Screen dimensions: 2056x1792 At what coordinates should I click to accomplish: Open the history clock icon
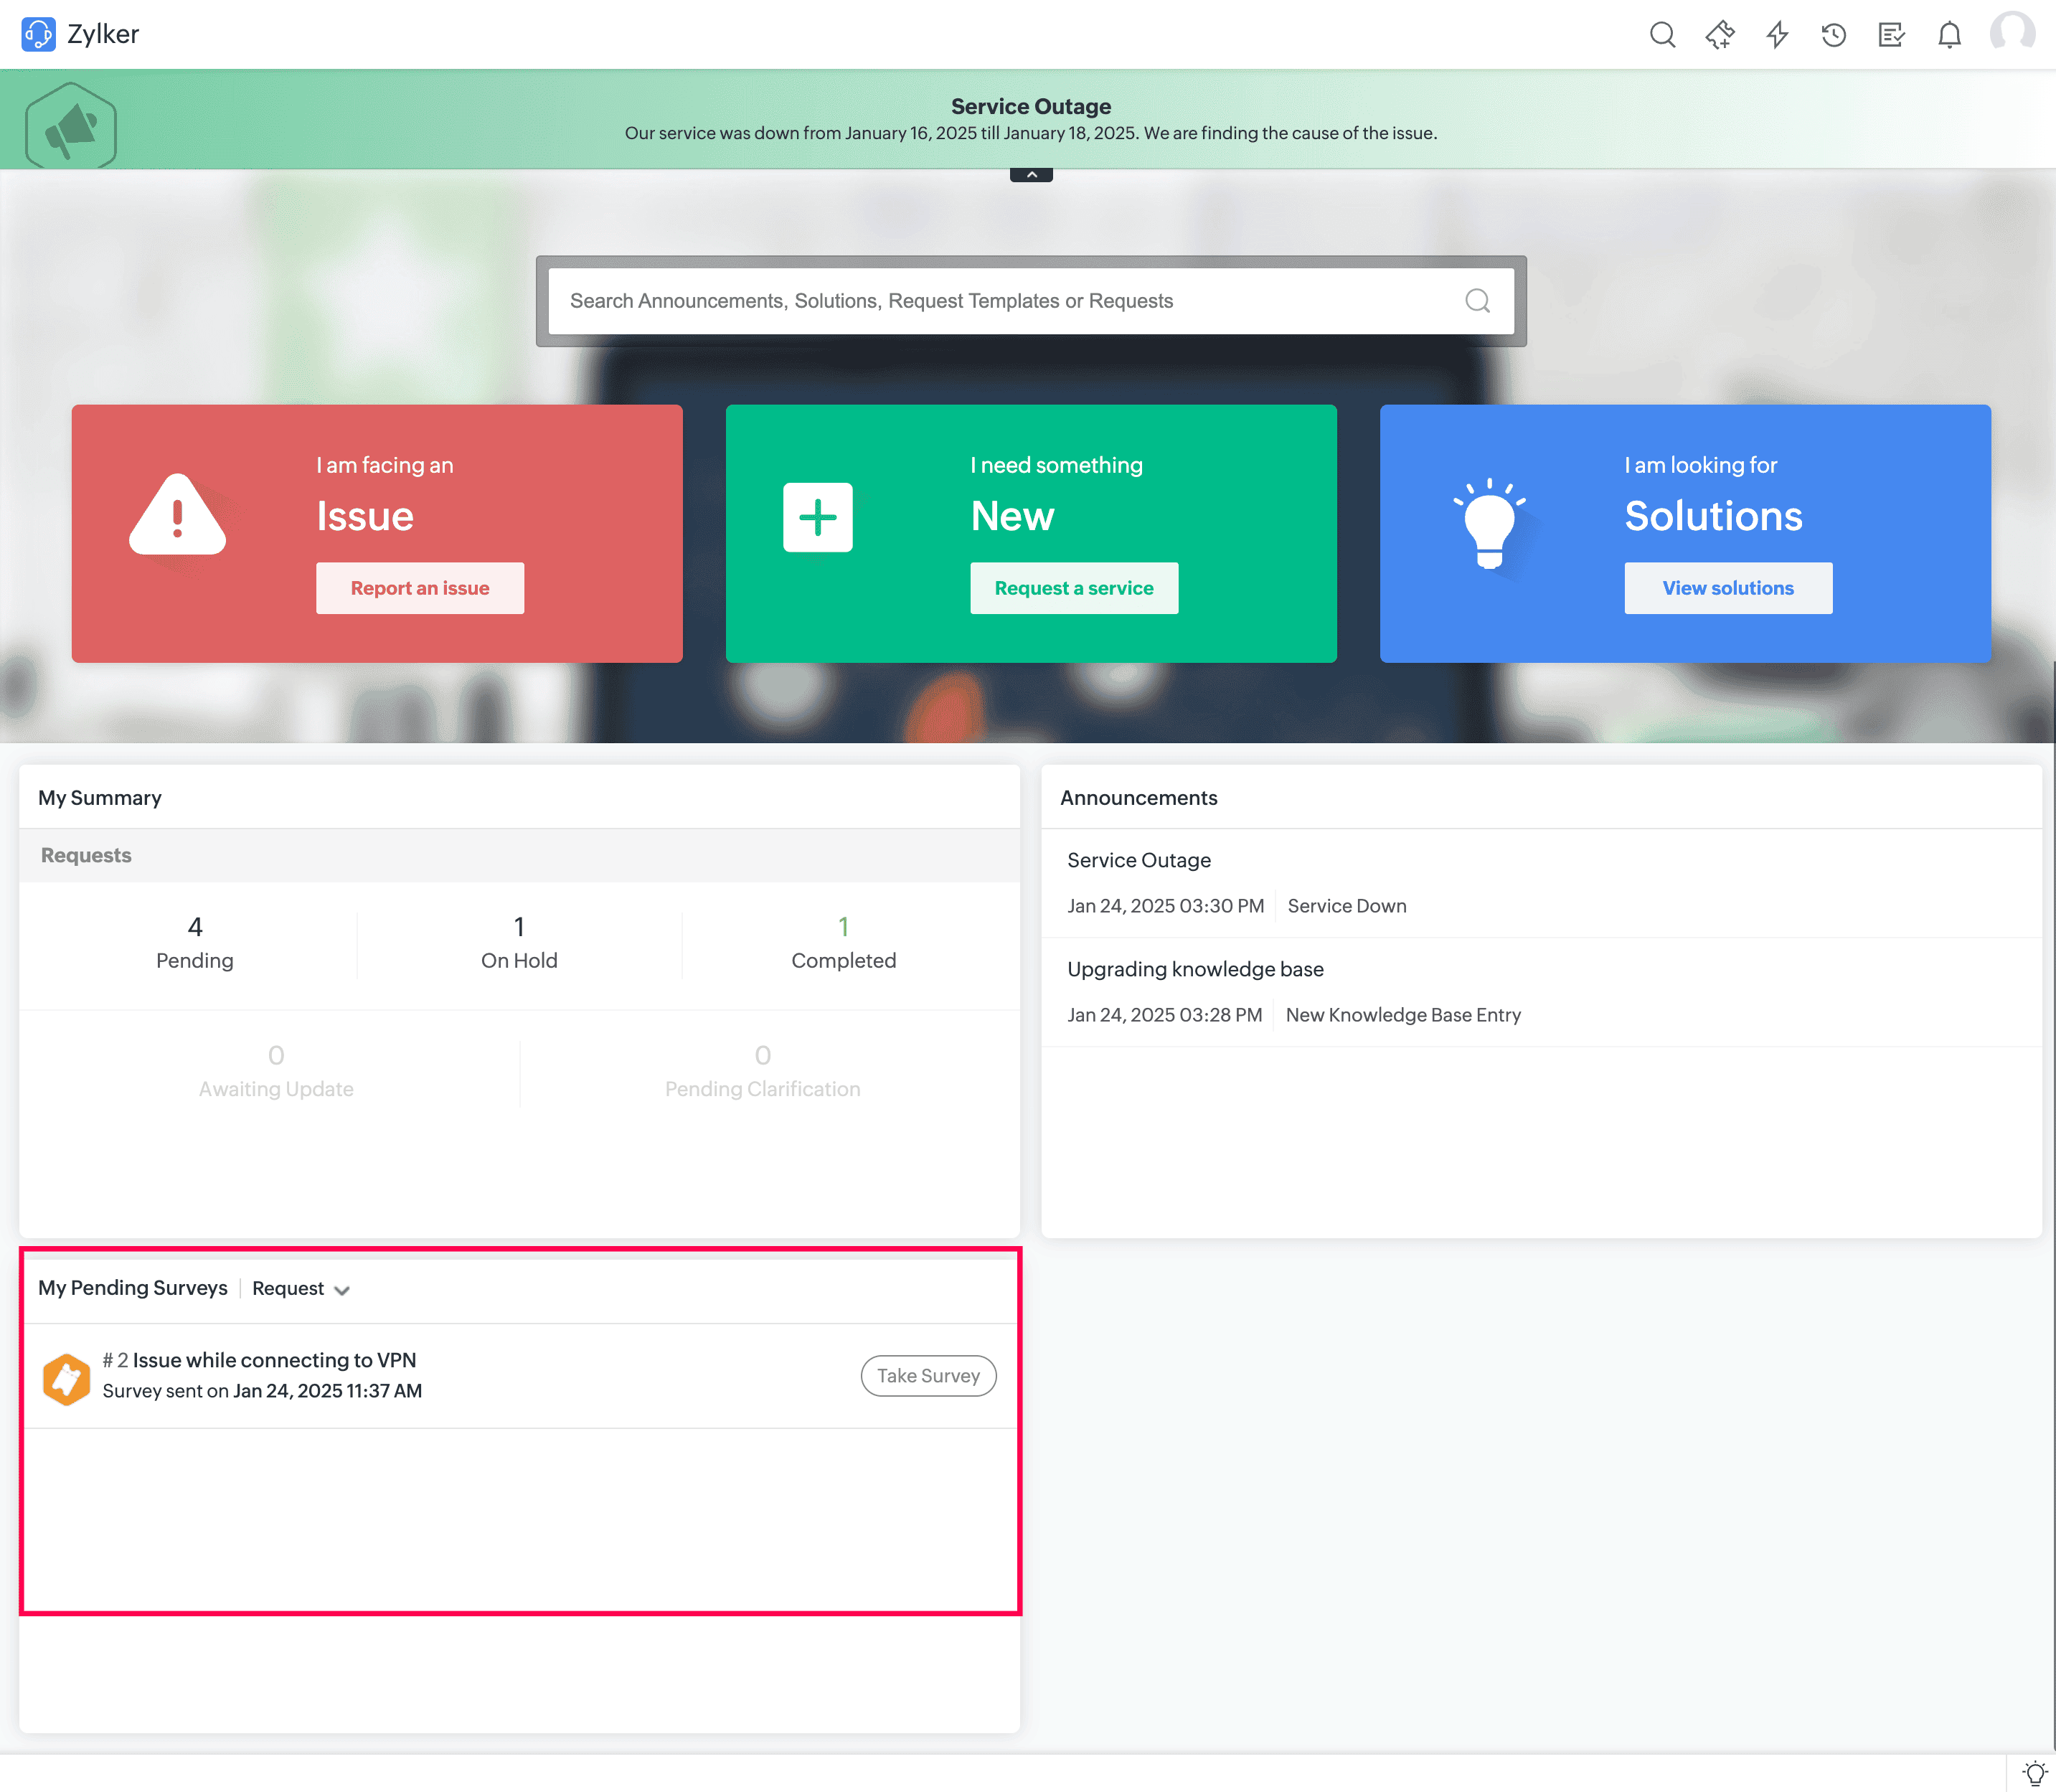(1834, 35)
